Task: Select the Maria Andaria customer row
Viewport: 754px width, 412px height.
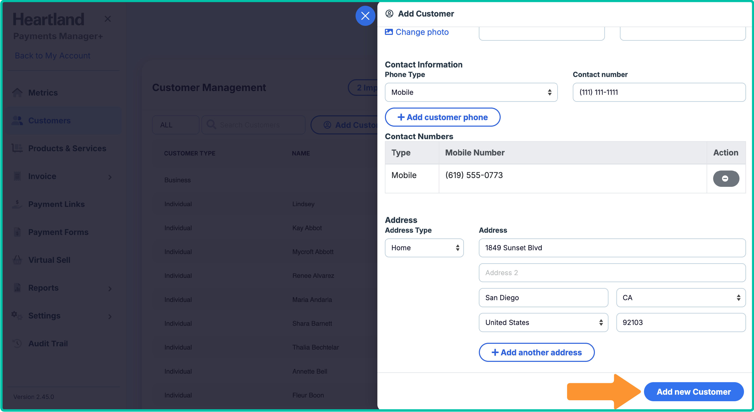Action: pyautogui.click(x=265, y=300)
